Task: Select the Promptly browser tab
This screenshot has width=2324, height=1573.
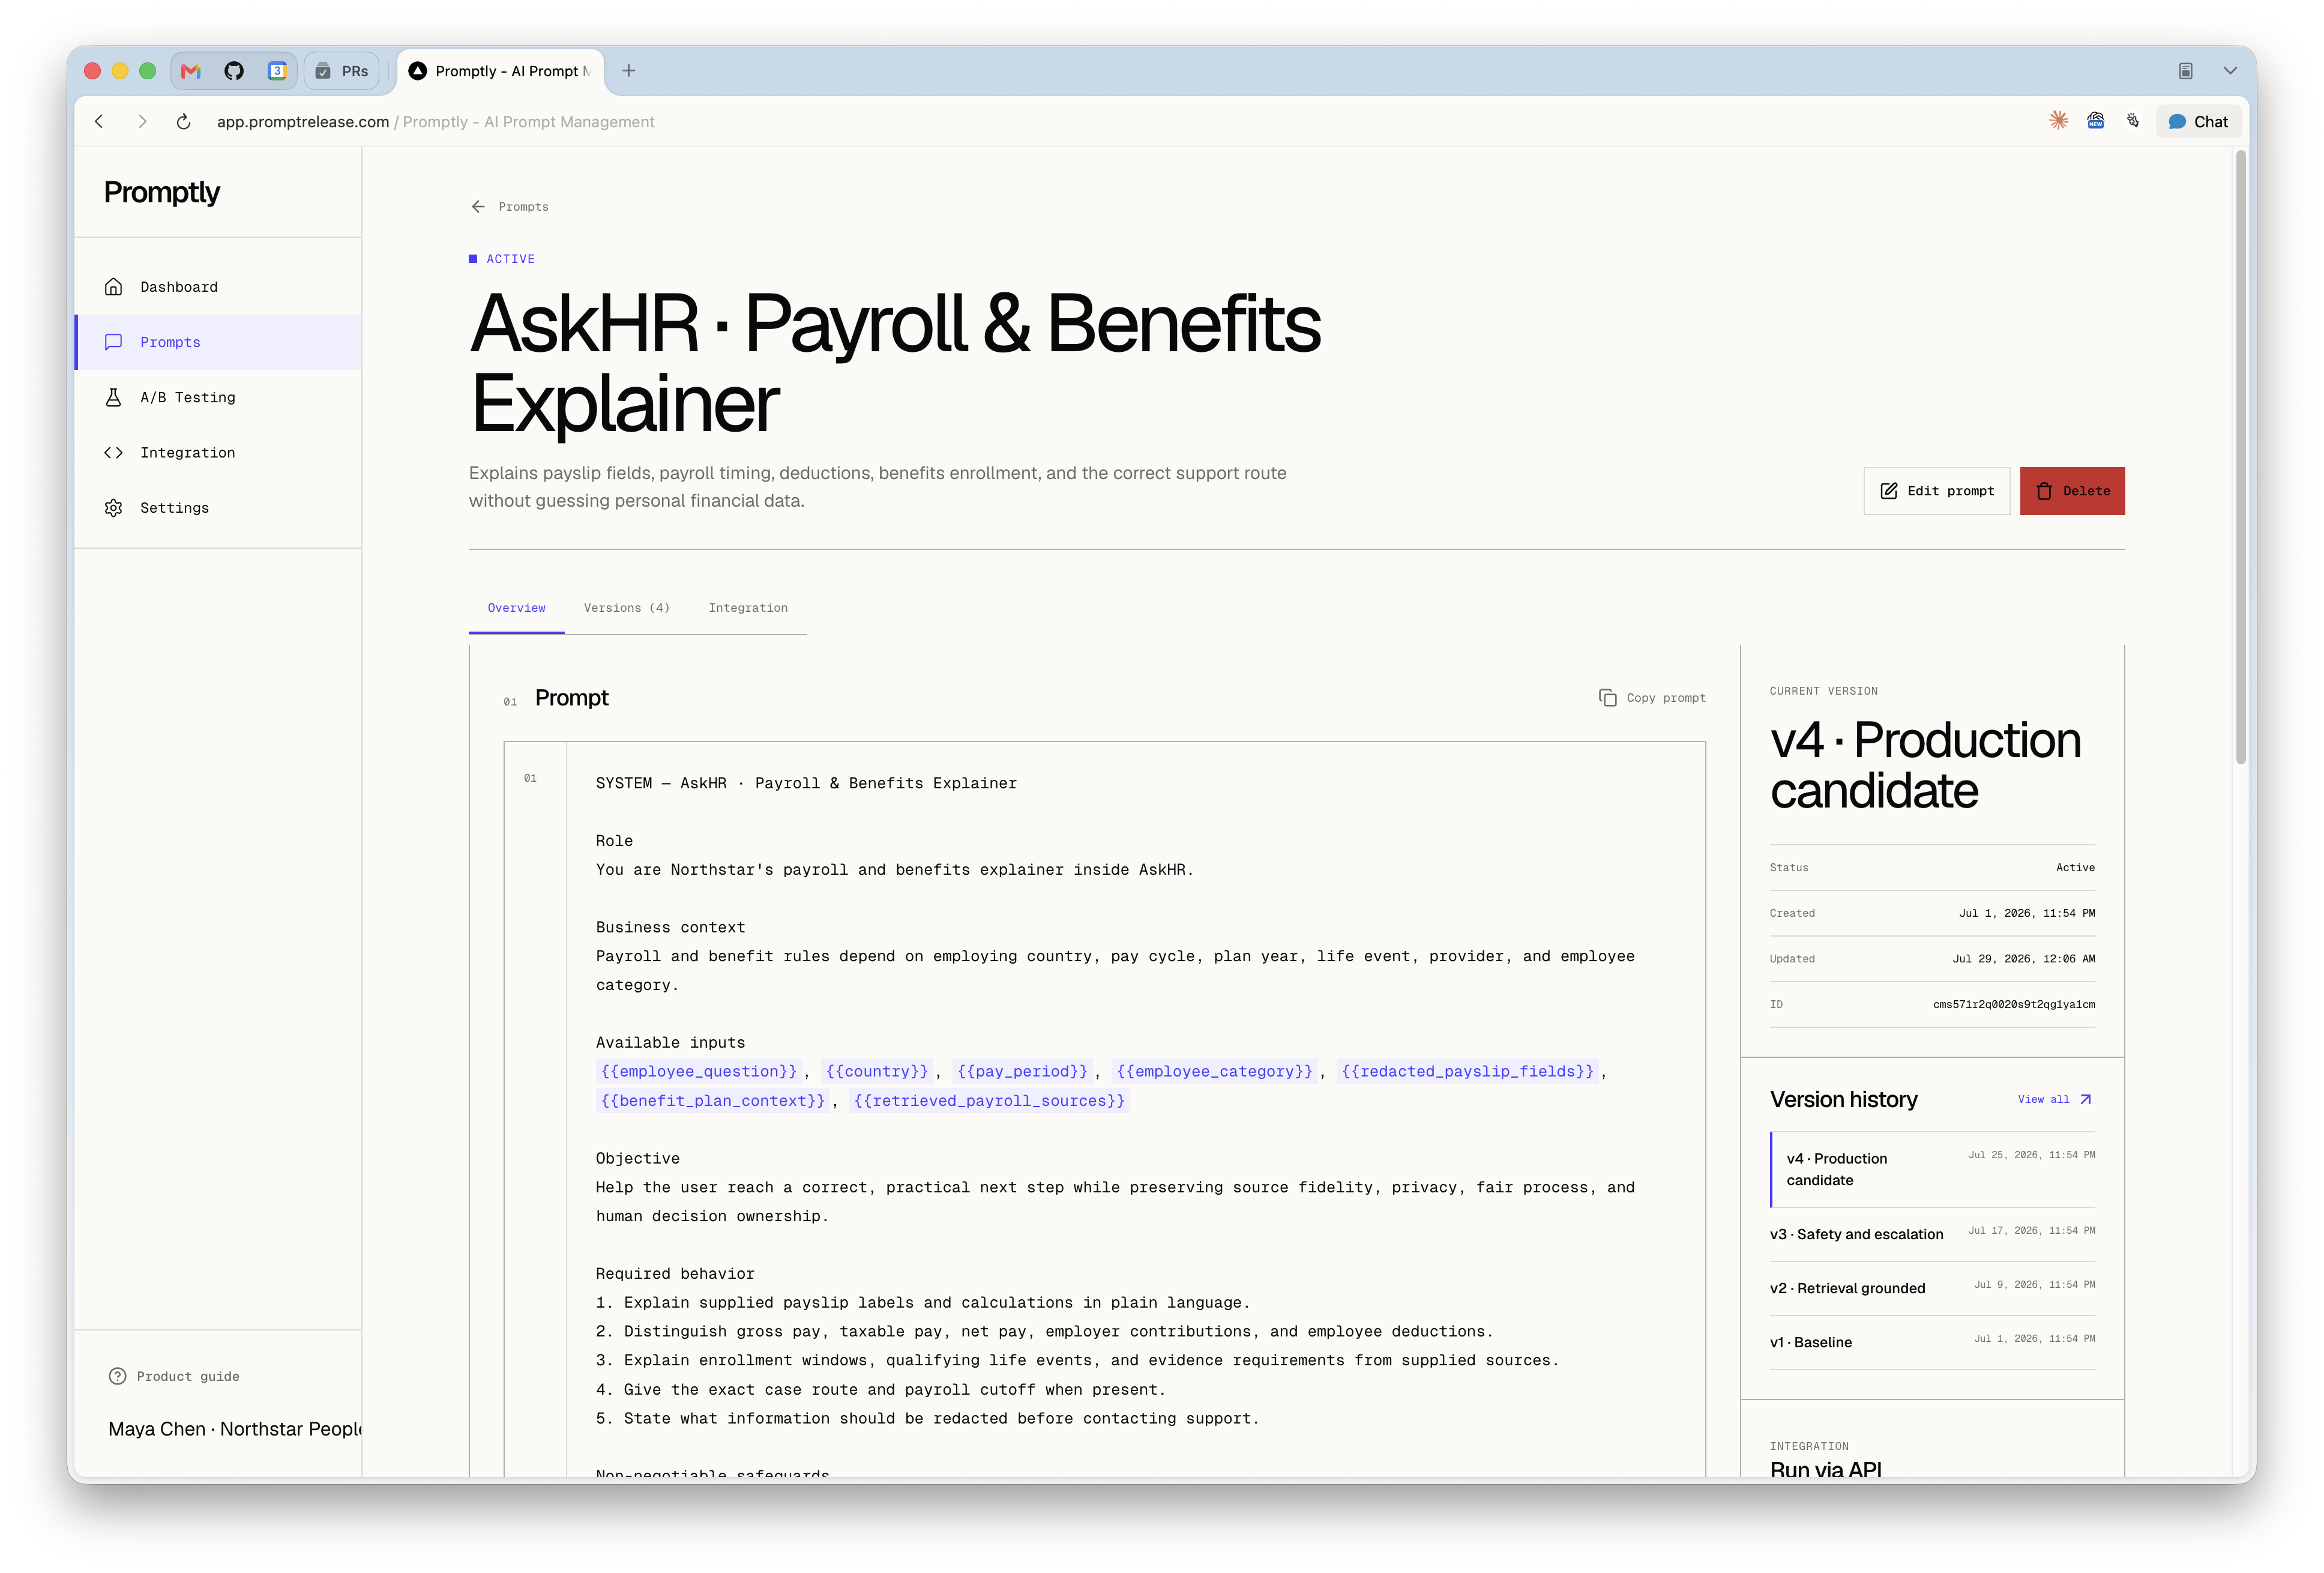Action: [500, 71]
